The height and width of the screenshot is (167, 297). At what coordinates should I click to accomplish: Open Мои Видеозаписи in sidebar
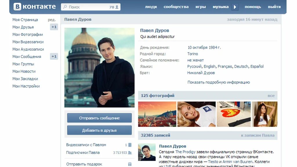[28, 42]
